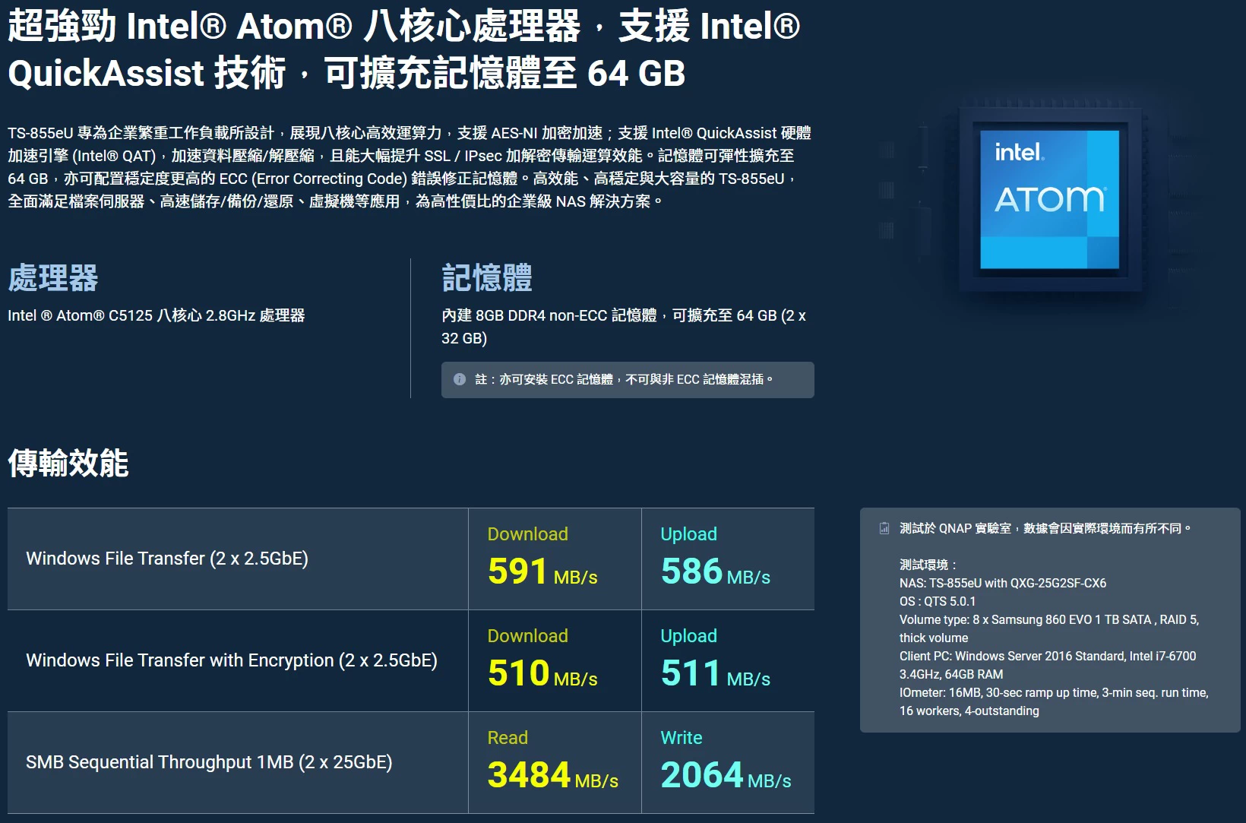The height and width of the screenshot is (823, 1246).
Task: Click the Read label in the SMB row
Action: (x=508, y=738)
